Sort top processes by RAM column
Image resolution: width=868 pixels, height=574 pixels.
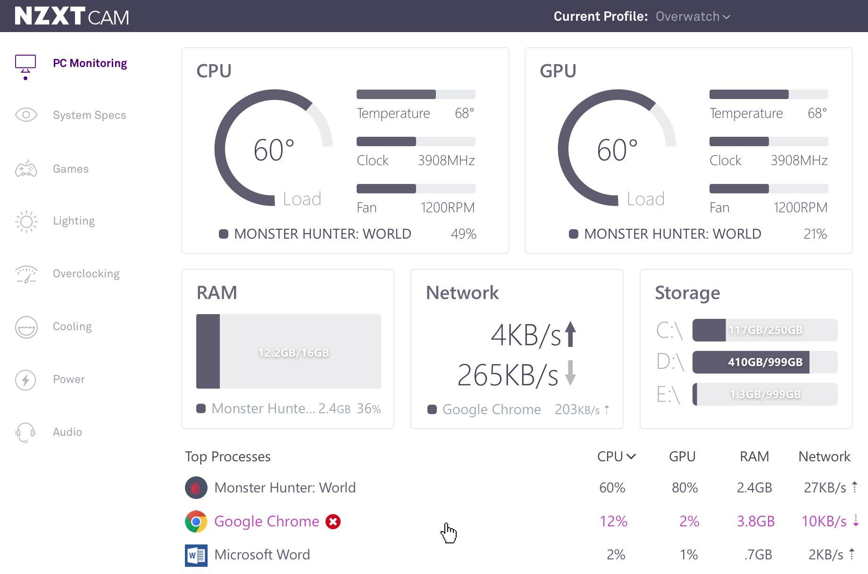754,456
